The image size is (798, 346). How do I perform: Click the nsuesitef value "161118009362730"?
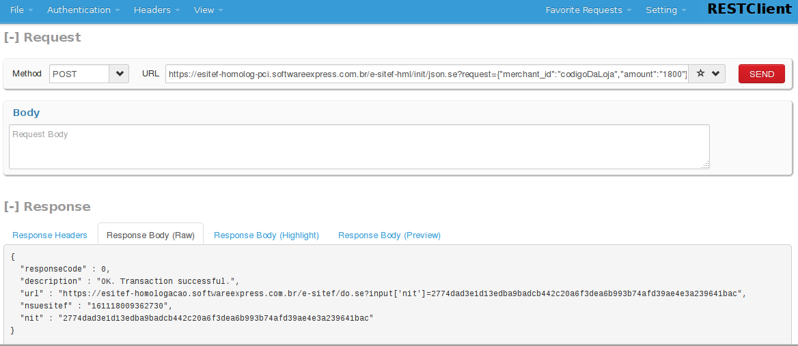(128, 306)
